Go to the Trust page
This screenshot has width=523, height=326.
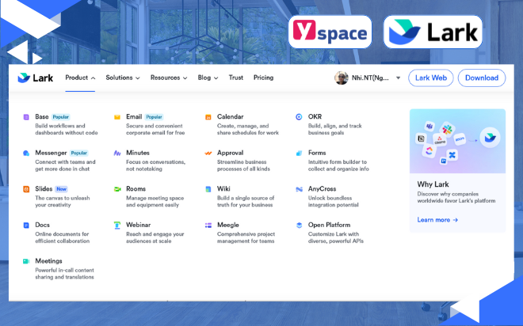pyautogui.click(x=236, y=78)
